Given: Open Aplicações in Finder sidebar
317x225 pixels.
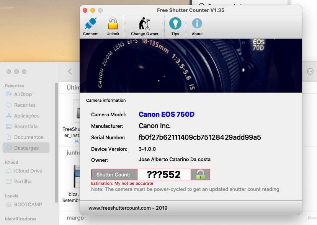Looking at the screenshot, I should (27, 116).
